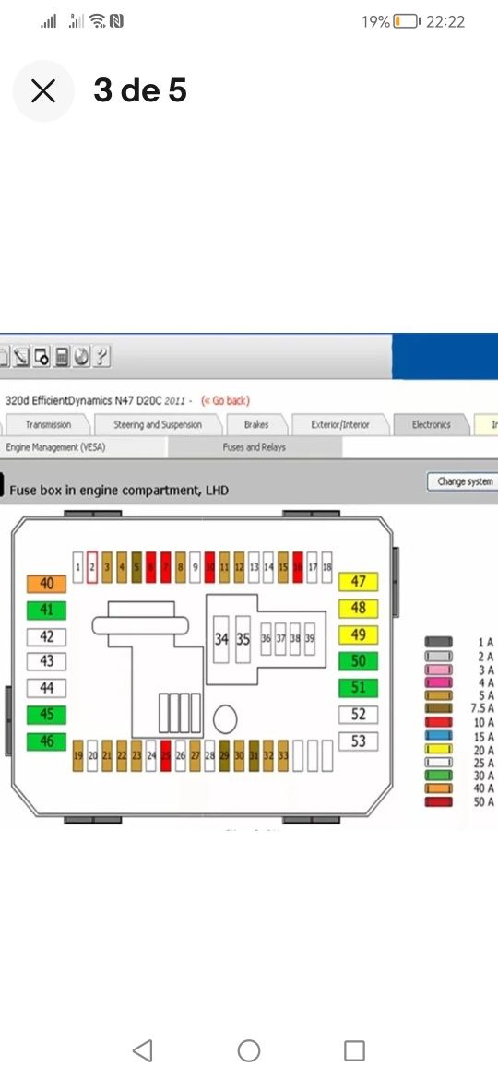Select yellow fuse 47
This screenshot has width=498, height=1079.
click(x=359, y=582)
